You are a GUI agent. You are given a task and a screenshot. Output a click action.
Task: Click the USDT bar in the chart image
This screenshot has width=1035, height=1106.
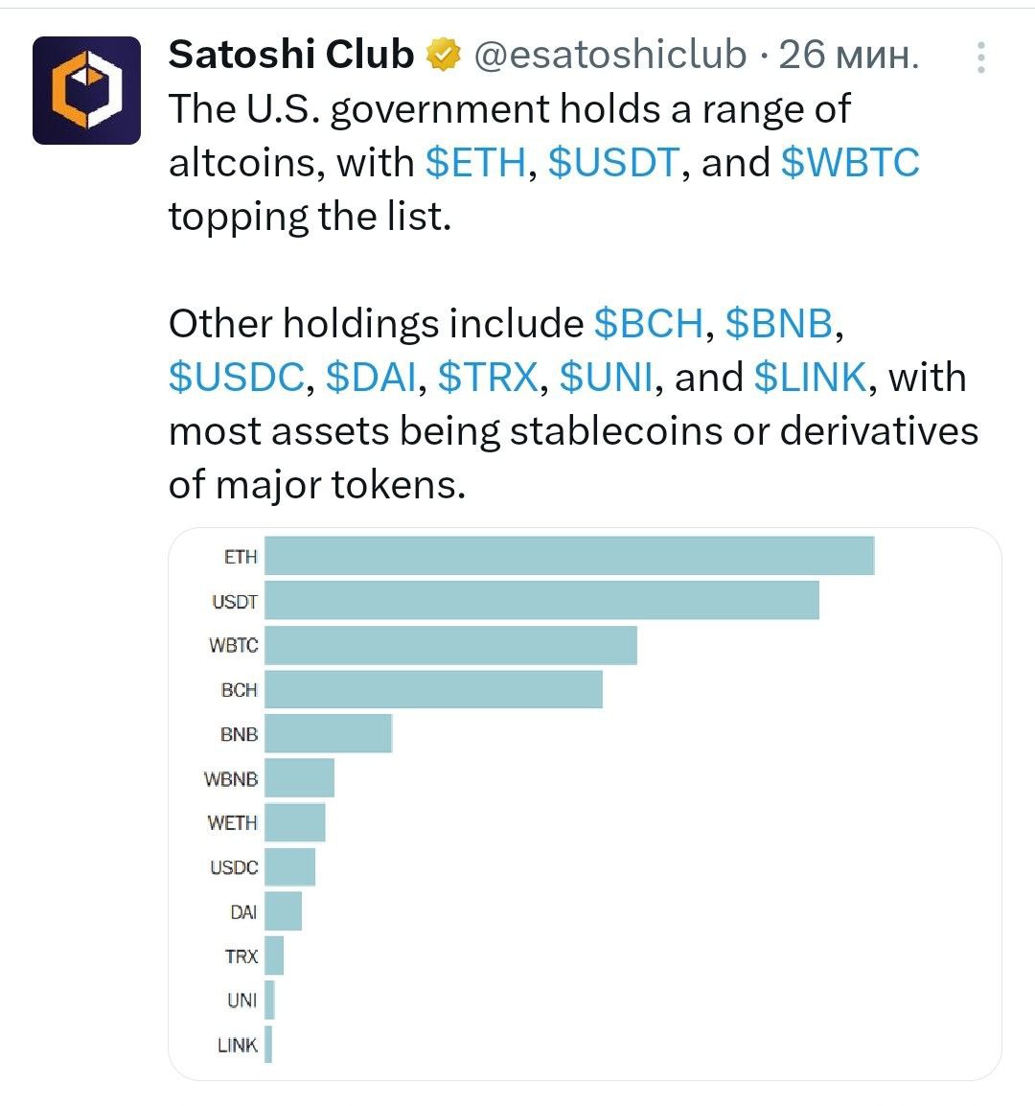[x=541, y=600]
